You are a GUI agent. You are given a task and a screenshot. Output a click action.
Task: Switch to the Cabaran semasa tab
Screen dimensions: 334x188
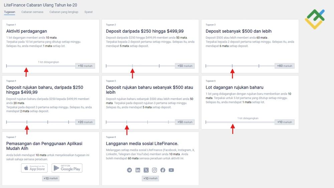pos(32,12)
